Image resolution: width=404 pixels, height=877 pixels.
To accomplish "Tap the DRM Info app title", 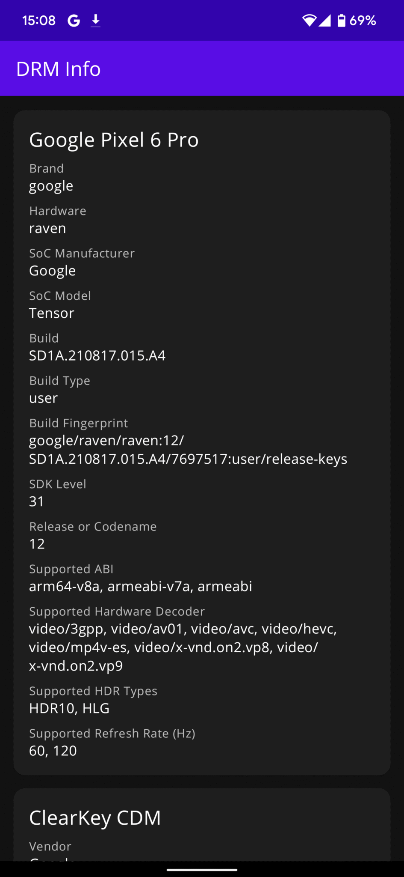I will pos(59,69).
